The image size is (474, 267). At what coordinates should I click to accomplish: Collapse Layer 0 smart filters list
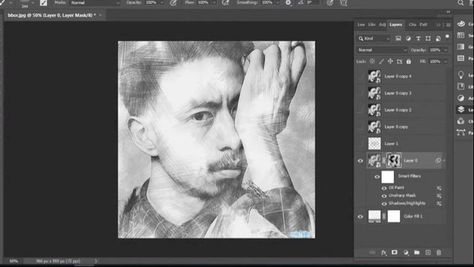pos(444,161)
